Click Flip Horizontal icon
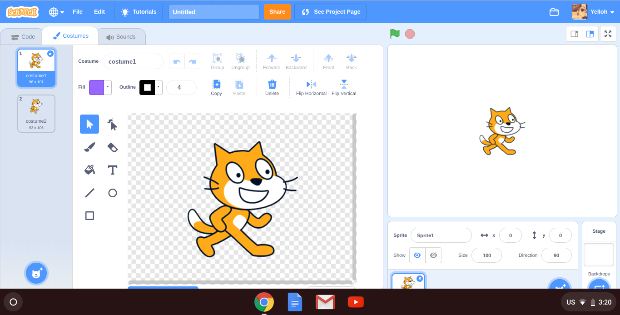Viewport: 620px width, 315px height. [x=311, y=85]
